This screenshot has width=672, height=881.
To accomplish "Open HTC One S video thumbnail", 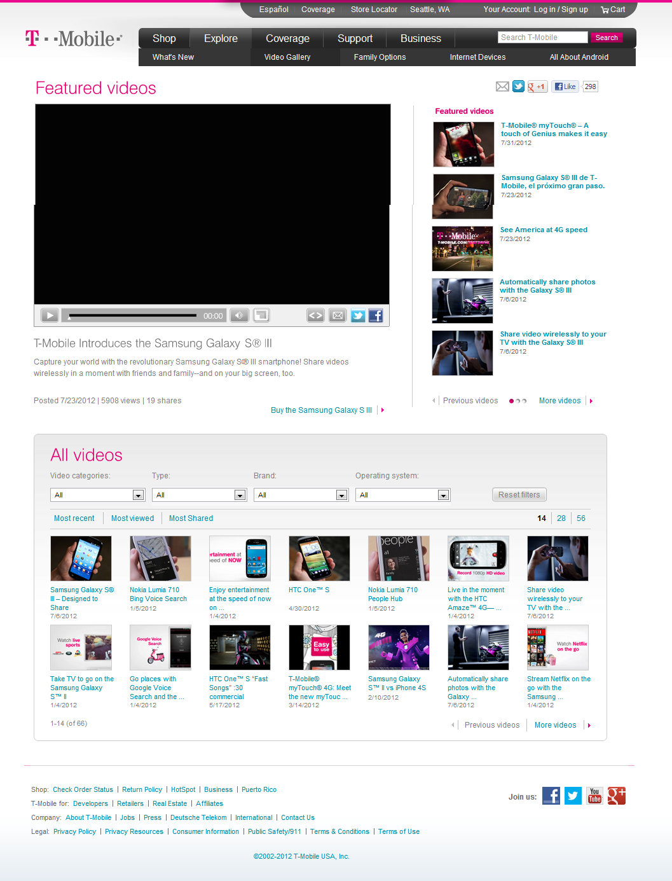I will click(319, 558).
